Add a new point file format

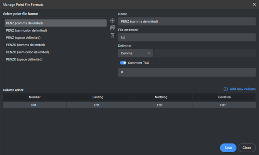coord(112,20)
